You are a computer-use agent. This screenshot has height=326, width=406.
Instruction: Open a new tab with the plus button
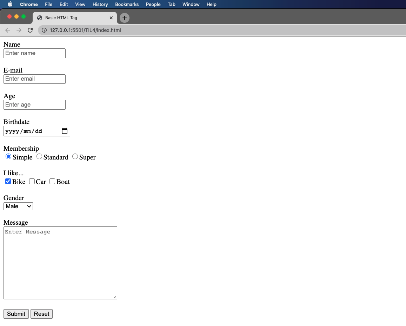[125, 18]
